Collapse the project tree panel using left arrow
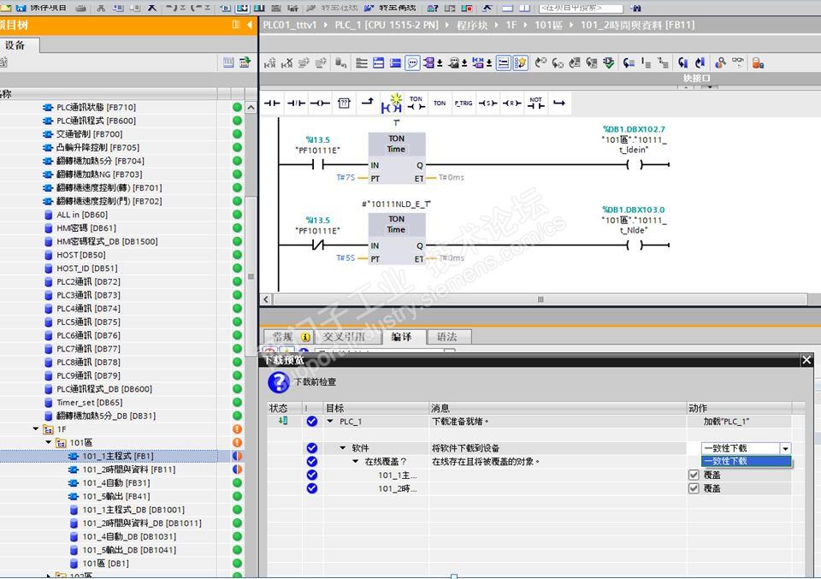The width and height of the screenshot is (821, 579). pos(250,25)
